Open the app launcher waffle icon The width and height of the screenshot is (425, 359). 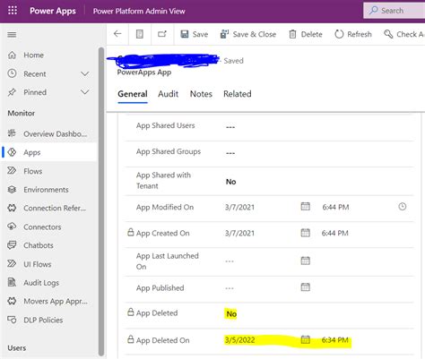[x=13, y=11]
